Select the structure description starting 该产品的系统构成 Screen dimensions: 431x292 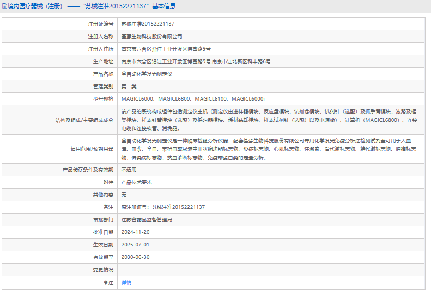pos(269,120)
